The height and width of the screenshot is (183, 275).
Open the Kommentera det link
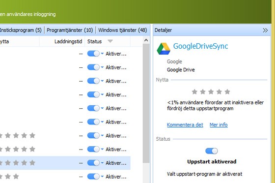pyautogui.click(x=185, y=124)
